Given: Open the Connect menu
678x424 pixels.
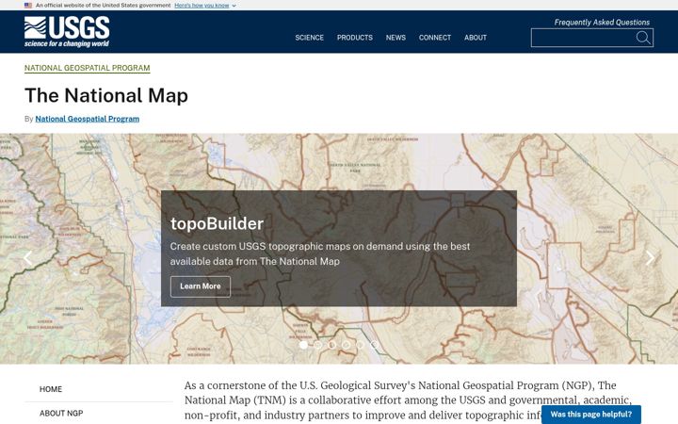Looking at the screenshot, I should [434, 38].
